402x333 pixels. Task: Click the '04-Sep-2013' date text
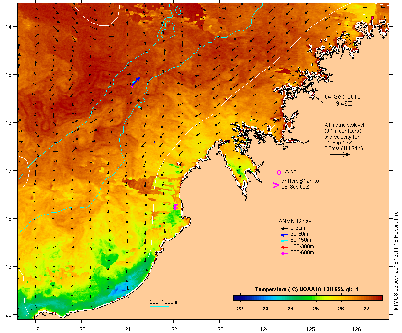point(343,97)
